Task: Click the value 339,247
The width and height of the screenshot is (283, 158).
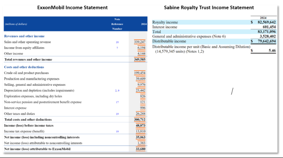Action: pos(140,42)
